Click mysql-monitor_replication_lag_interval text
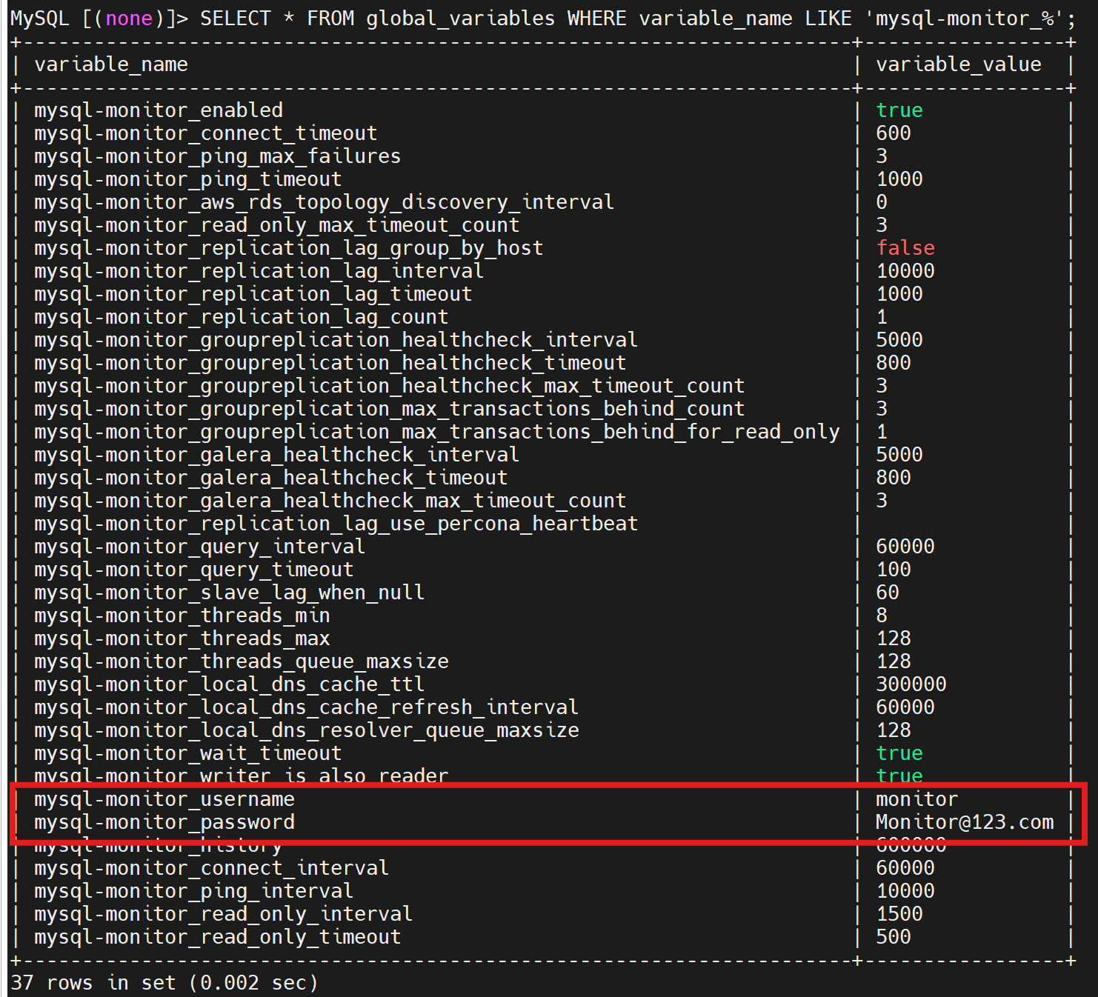Viewport: 1098px width, 997px height. pyautogui.click(x=259, y=272)
